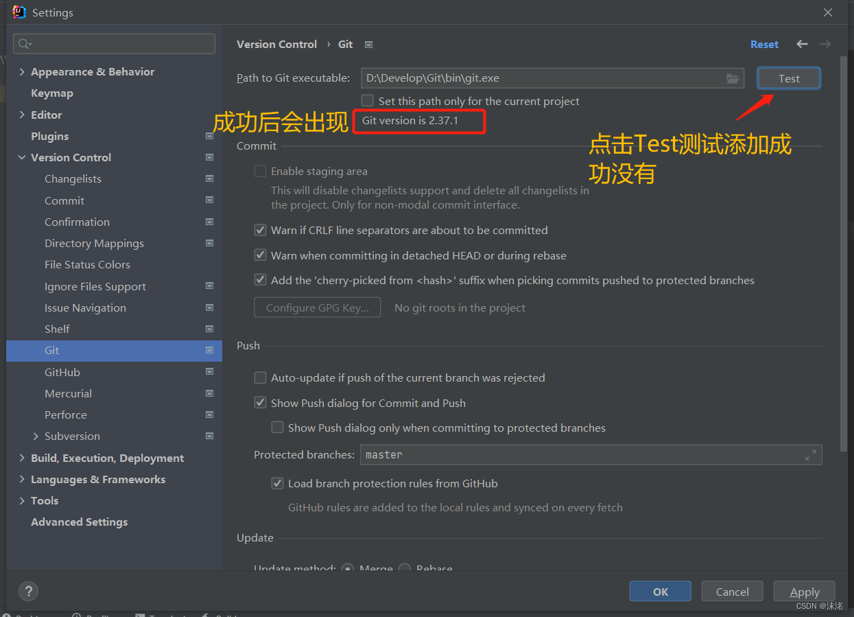Click project icon beside Subversion row
854x617 pixels.
click(x=209, y=436)
